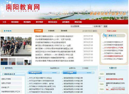Open news item starting 内乡县夏馆镇
129x94 pixels.
pyautogui.click(x=53, y=39)
